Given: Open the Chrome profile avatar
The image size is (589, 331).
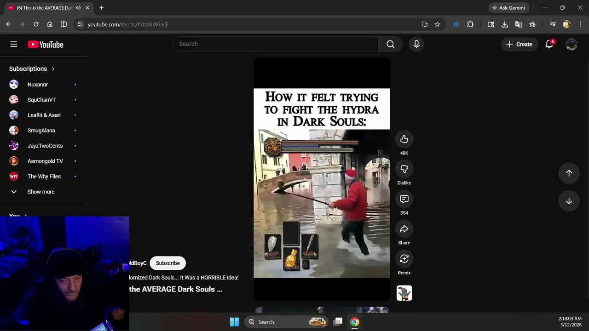Looking at the screenshot, I should tap(566, 24).
